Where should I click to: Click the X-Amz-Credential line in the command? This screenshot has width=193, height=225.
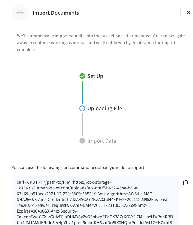pyautogui.click(x=93, y=200)
